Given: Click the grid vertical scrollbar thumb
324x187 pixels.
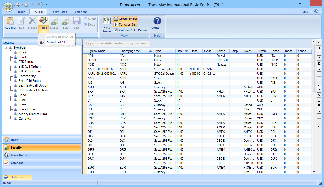Looking at the screenshot, I should pos(313,68).
